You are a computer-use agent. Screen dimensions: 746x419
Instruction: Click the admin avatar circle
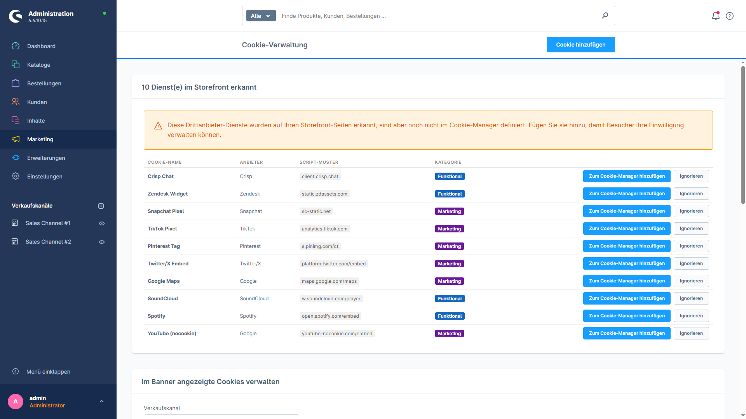tap(16, 402)
